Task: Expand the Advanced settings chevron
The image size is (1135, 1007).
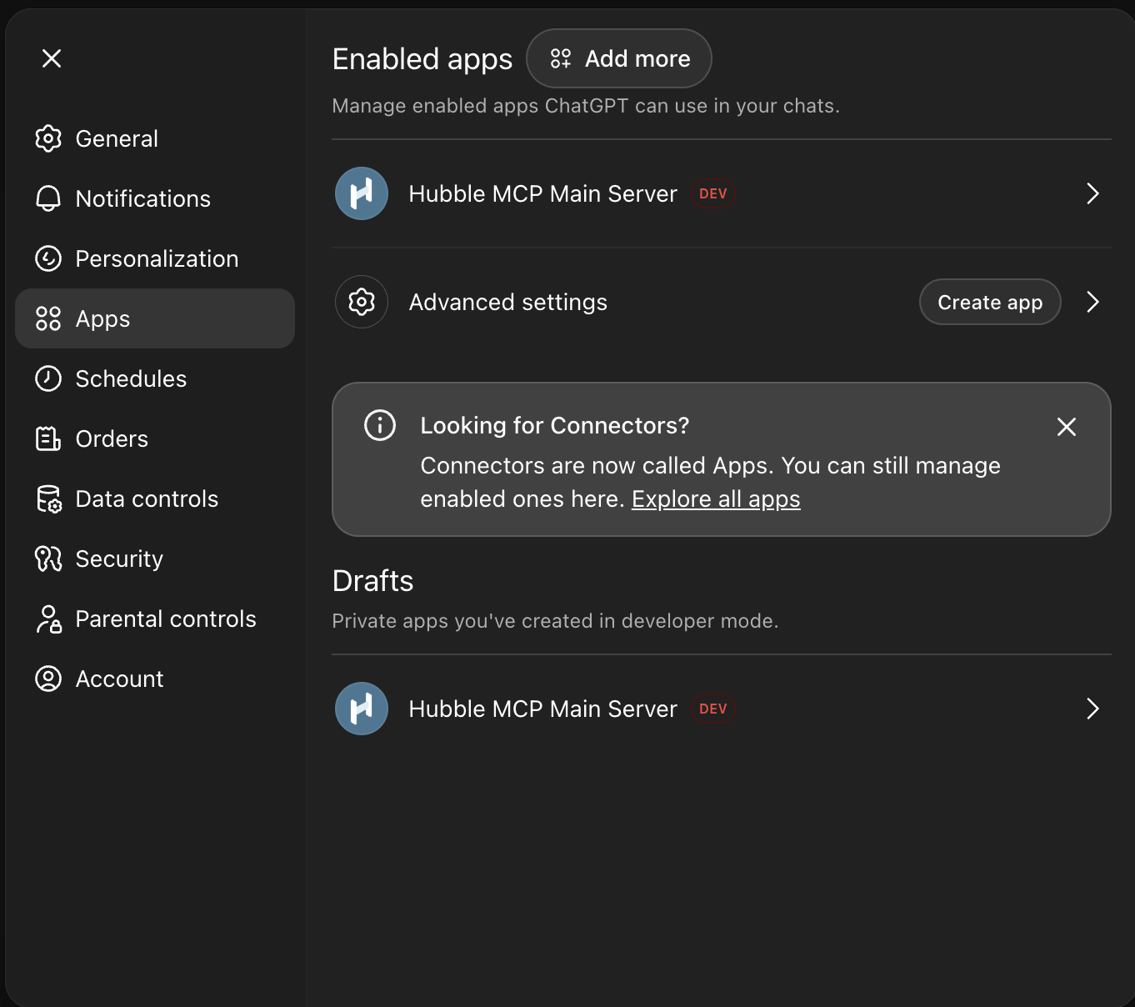Action: point(1093,302)
